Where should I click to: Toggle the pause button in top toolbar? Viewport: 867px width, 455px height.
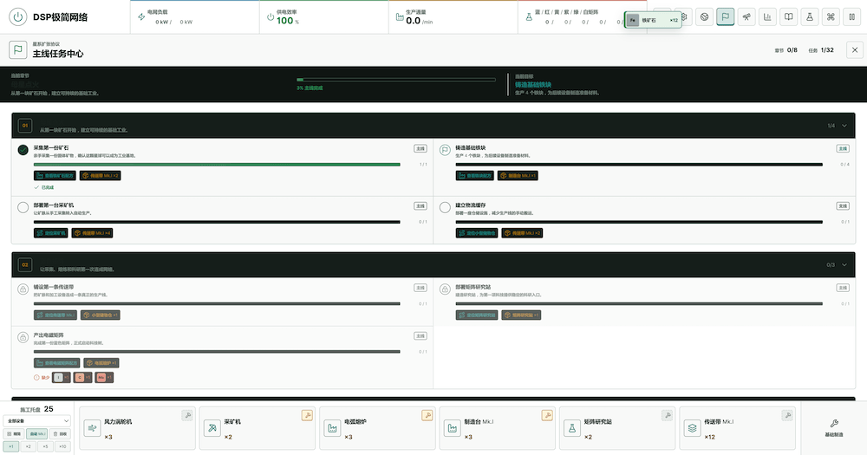point(851,16)
